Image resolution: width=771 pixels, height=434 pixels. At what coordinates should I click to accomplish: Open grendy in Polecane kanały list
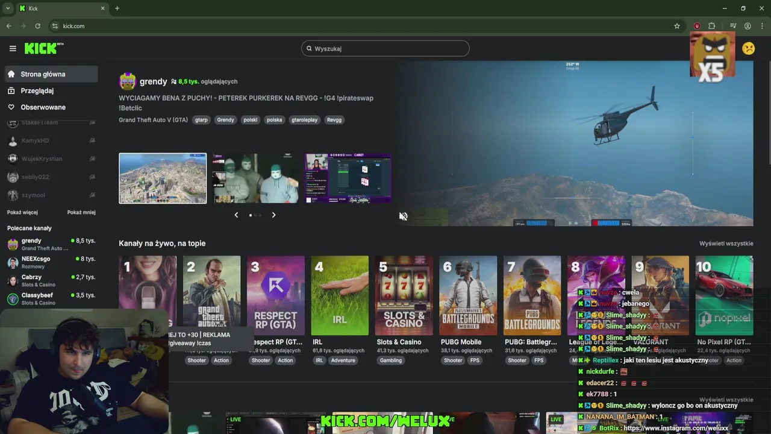coord(51,244)
